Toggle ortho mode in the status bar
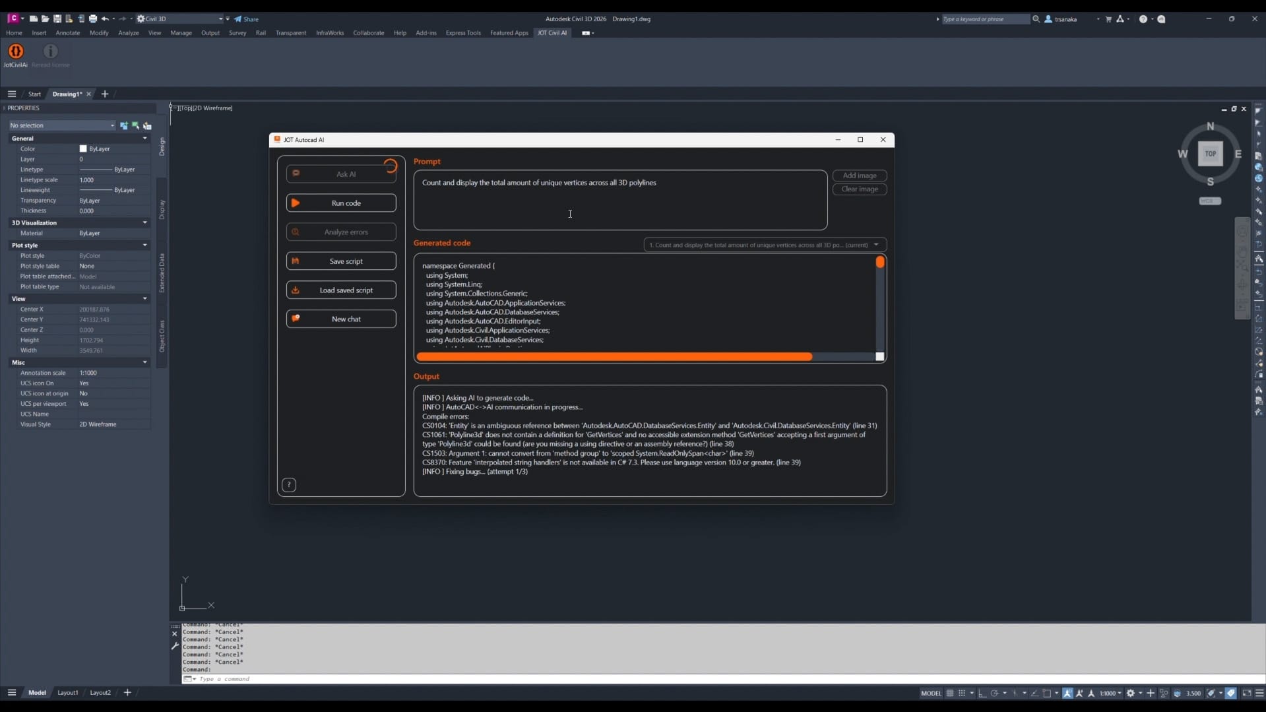 point(982,693)
